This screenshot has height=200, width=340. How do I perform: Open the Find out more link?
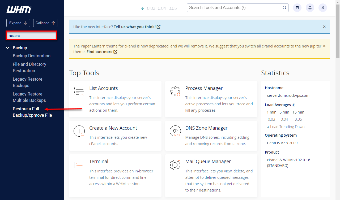point(102,52)
